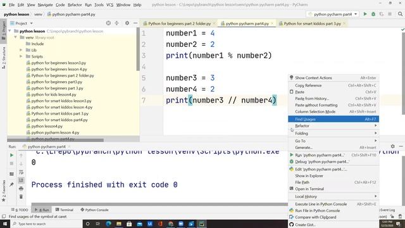Choose Open in Terminal

(x=333, y=189)
